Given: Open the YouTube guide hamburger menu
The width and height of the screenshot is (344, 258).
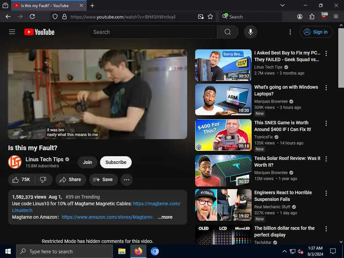Looking at the screenshot, I should (12, 32).
